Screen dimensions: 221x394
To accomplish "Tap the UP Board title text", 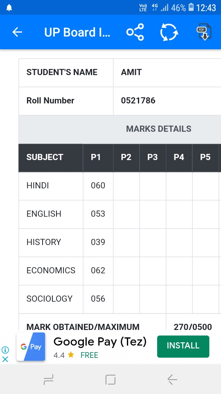I will point(77,32).
